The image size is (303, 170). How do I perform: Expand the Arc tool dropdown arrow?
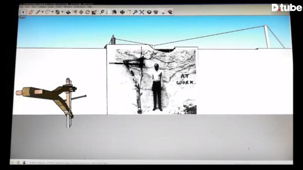[x=53, y=12]
